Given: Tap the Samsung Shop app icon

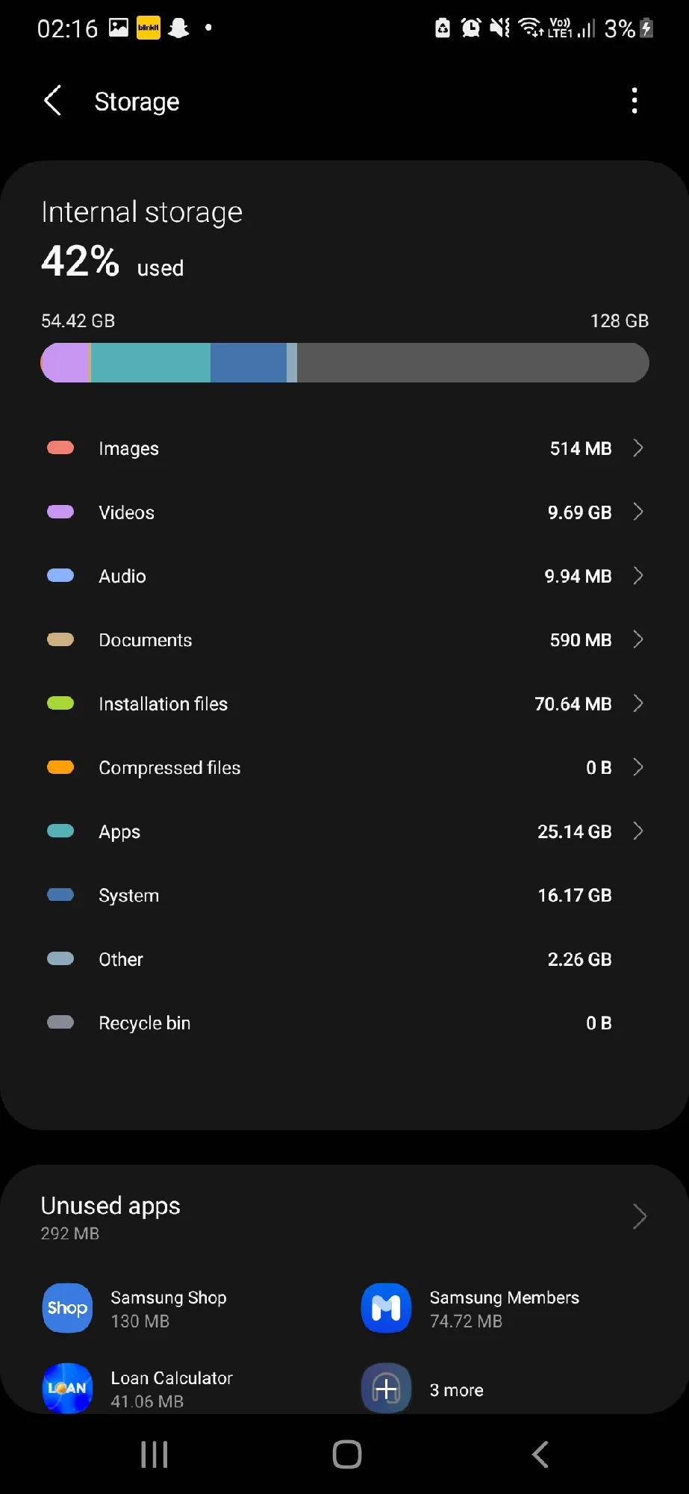Looking at the screenshot, I should click(x=67, y=1308).
